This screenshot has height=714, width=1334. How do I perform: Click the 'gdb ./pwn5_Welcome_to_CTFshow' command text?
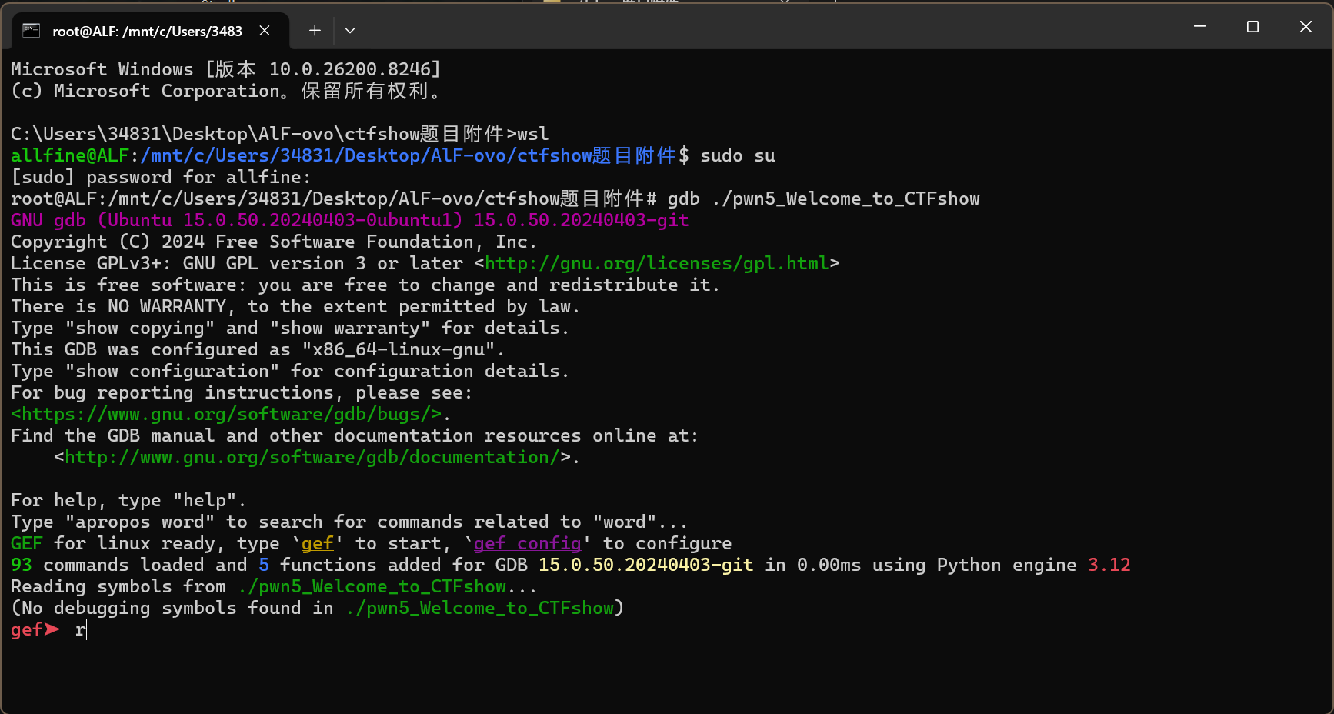tap(823, 199)
